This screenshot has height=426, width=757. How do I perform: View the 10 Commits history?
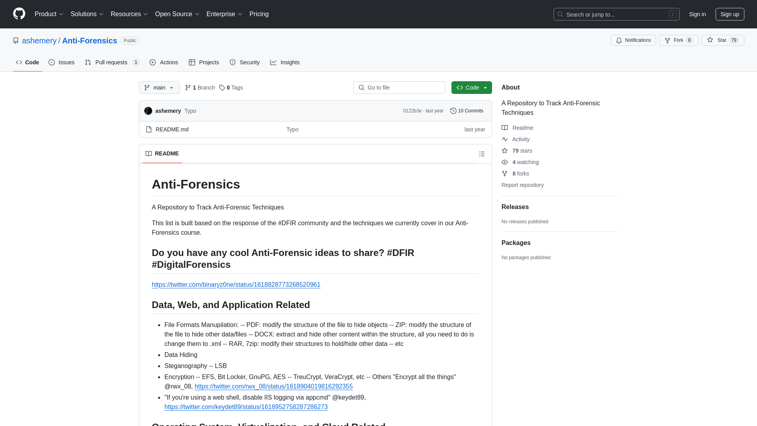(467, 111)
